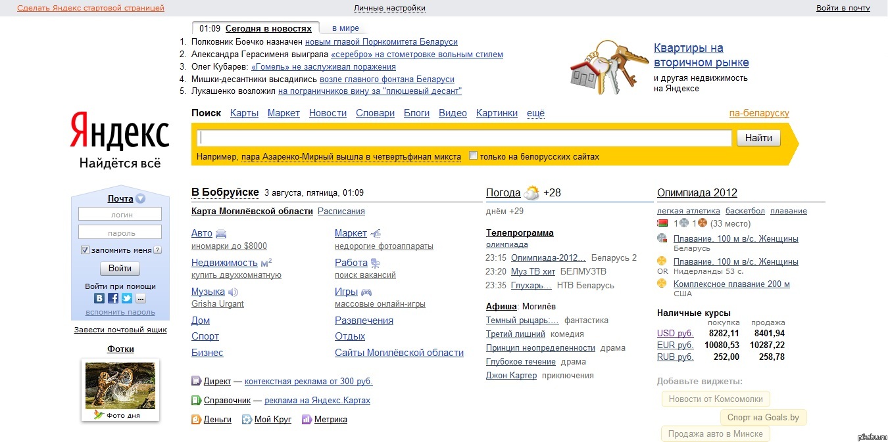Open the USD руб. exchange rate link
Viewport: 888px width, 442px height.
click(676, 333)
